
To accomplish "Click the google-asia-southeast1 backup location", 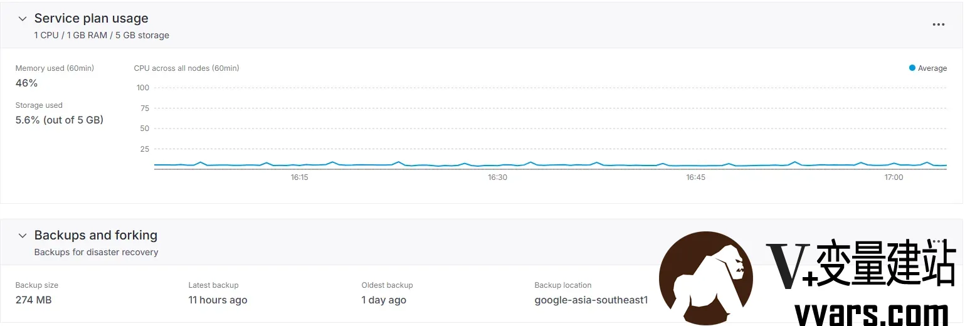I will point(591,300).
